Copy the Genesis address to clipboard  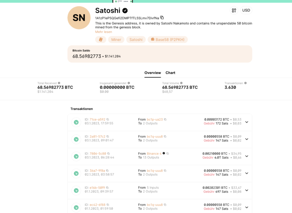click(162, 18)
